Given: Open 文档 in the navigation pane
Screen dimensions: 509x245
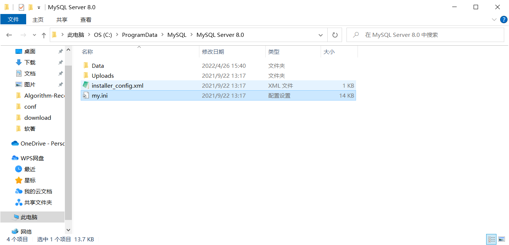Looking at the screenshot, I should [30, 74].
